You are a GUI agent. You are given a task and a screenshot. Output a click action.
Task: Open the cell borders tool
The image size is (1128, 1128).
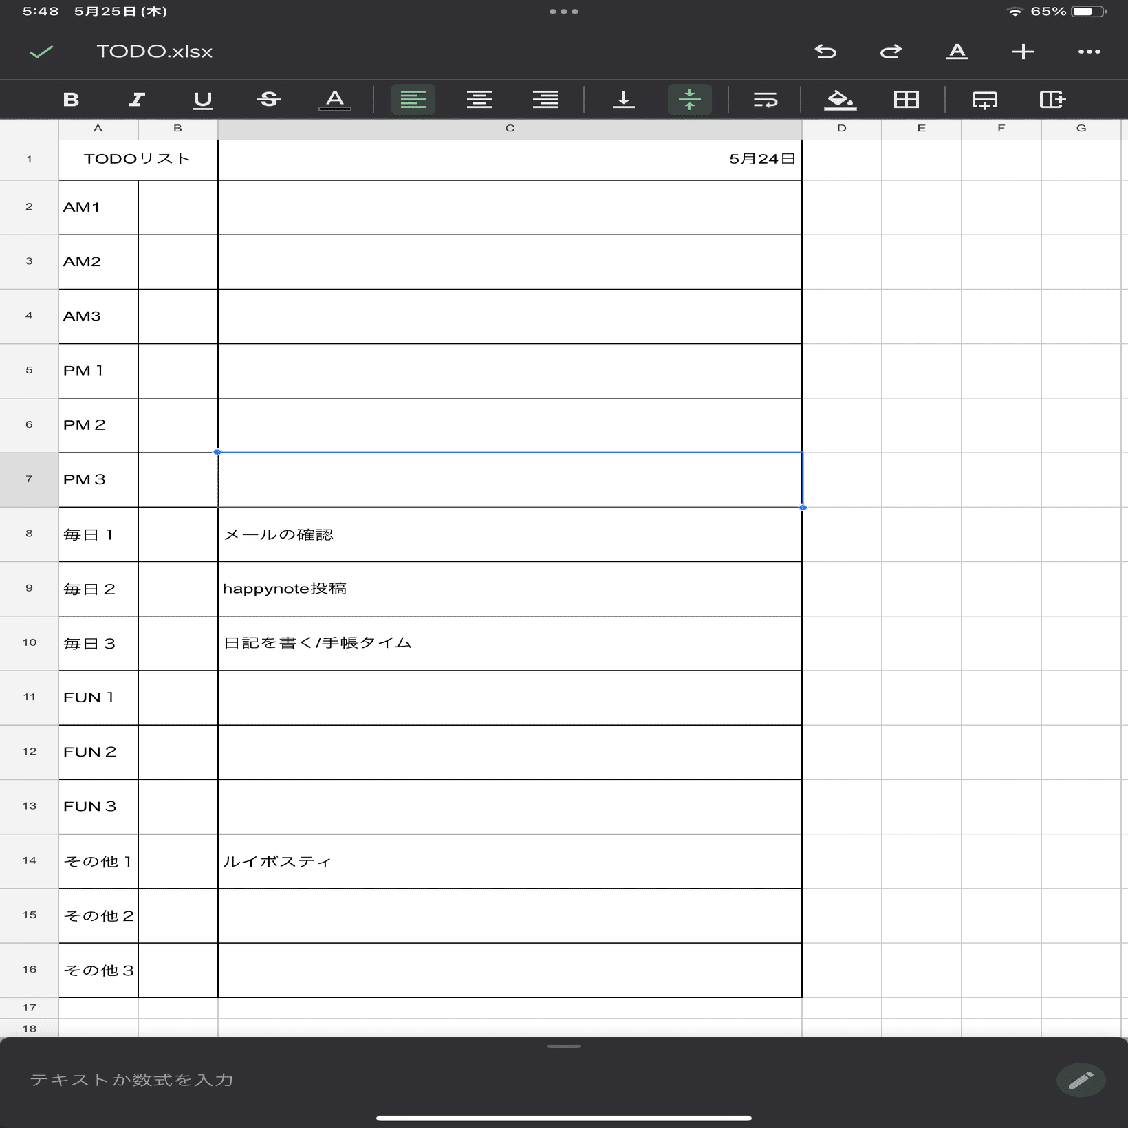[906, 100]
